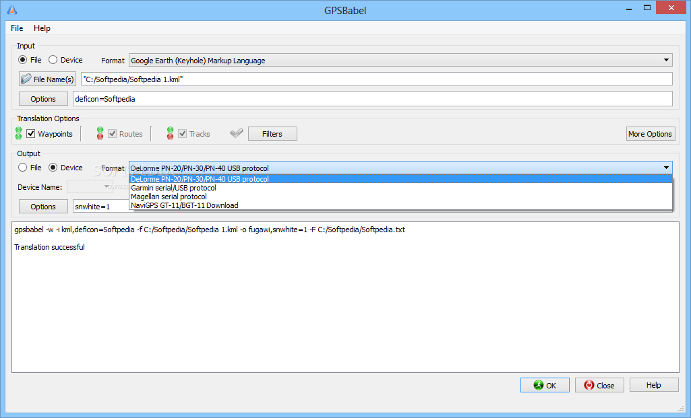The height and width of the screenshot is (418, 691).
Task: Click the Routes status light icon
Action: [x=100, y=133]
